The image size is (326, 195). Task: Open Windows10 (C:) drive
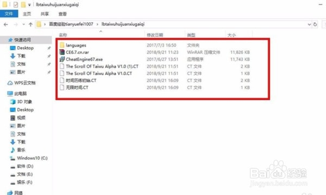pos(32,158)
